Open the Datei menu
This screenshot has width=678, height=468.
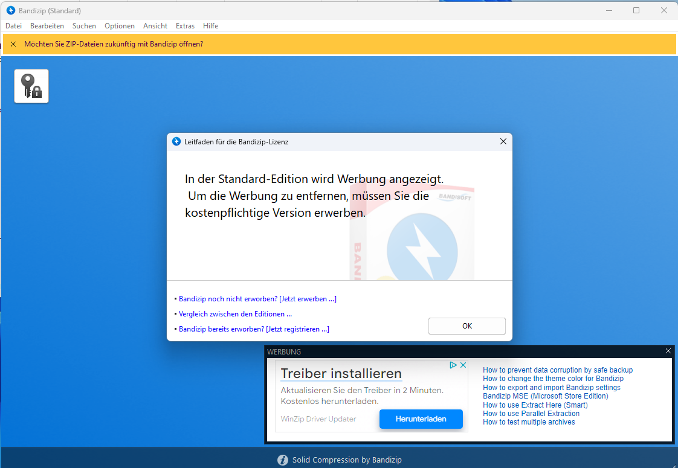point(13,26)
